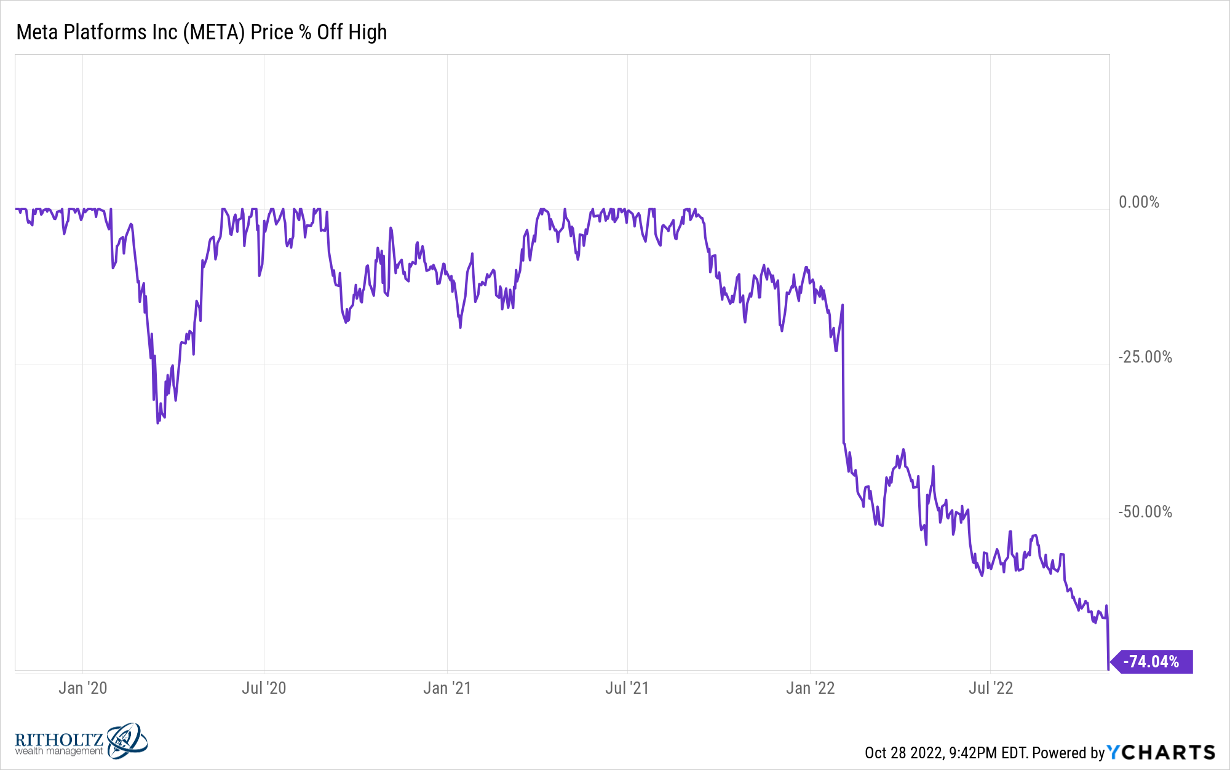Click the wealth management subtitle text

(59, 751)
